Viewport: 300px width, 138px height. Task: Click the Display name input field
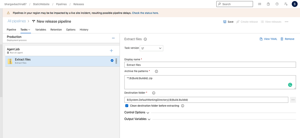[210, 65]
